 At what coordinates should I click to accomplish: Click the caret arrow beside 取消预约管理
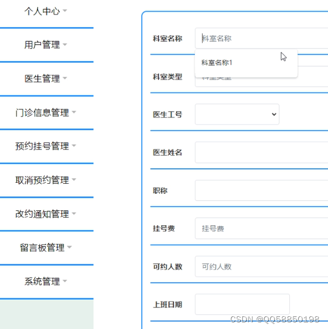coord(74,179)
